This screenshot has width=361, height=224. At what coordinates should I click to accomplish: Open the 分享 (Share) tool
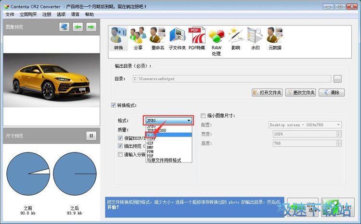coord(138,38)
